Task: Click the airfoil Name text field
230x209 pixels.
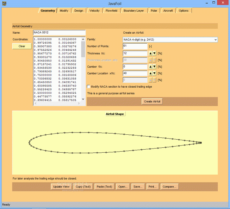Action: pos(59,33)
